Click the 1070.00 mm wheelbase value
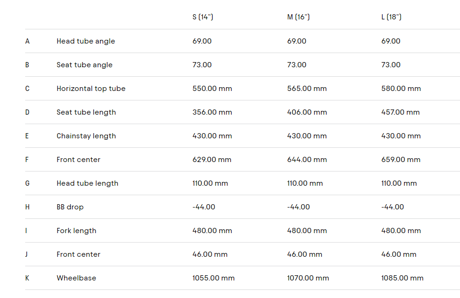Screen dimensions: 460x298 (x=308, y=278)
